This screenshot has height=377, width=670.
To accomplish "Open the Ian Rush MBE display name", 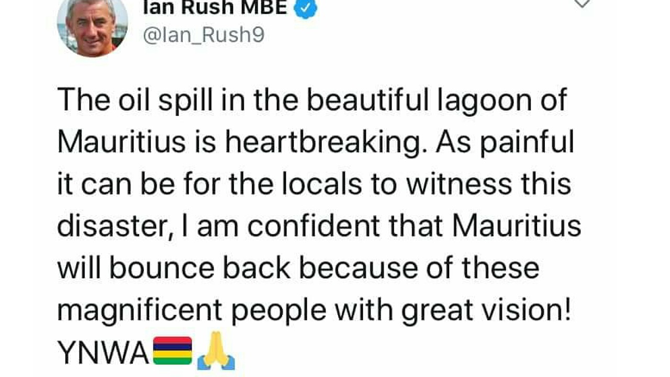I will click(x=215, y=7).
